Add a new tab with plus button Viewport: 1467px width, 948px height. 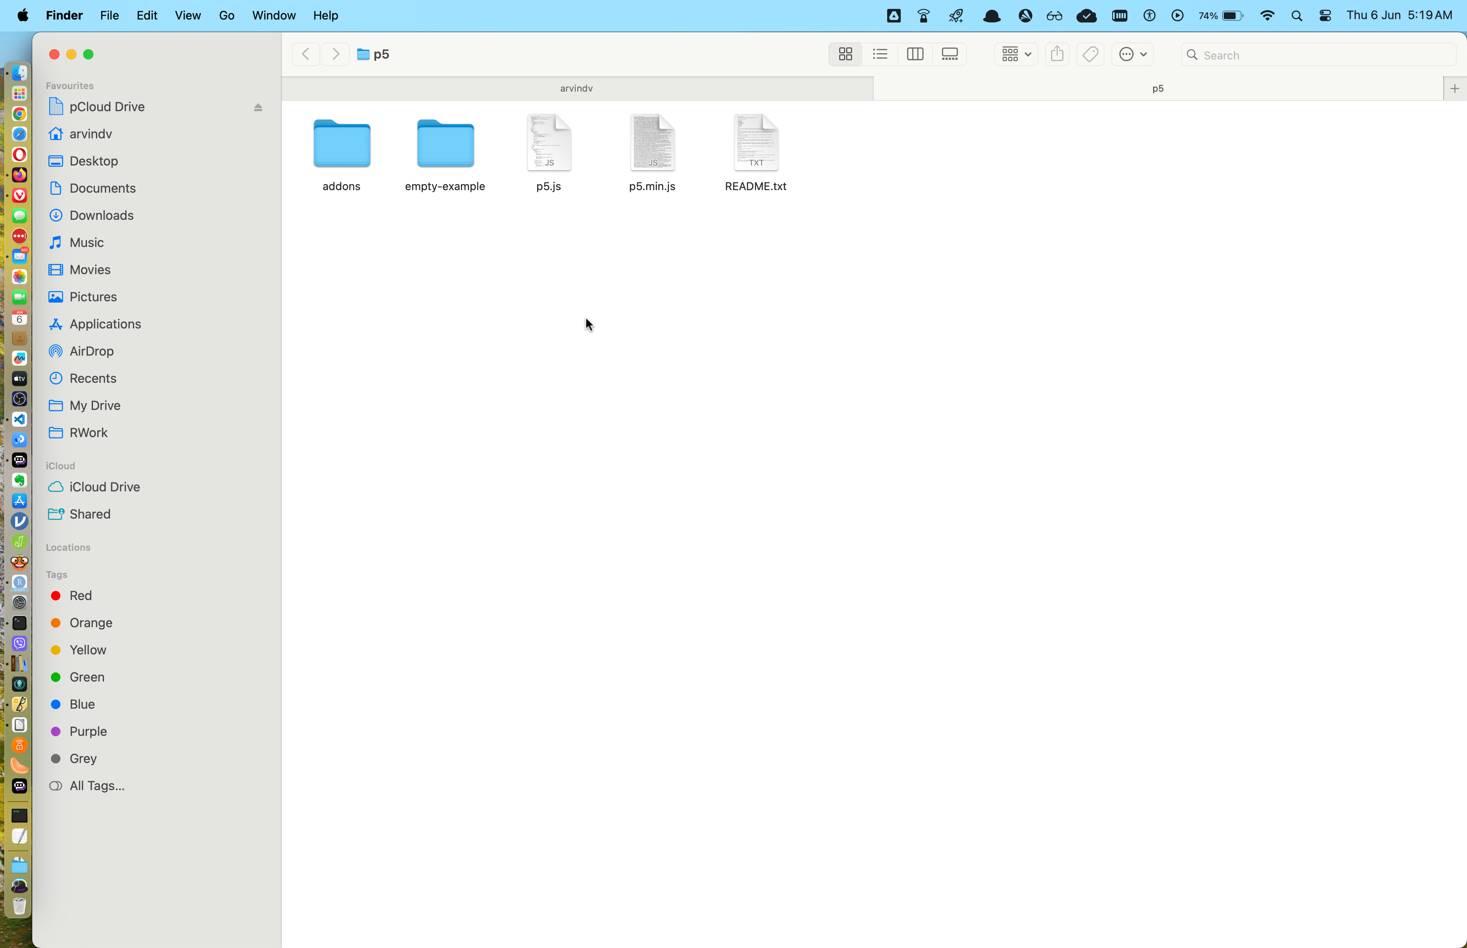[x=1455, y=89]
